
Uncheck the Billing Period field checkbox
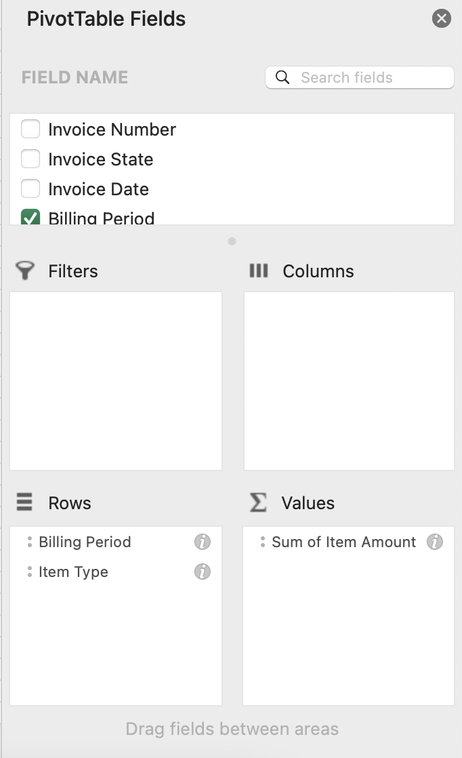[x=30, y=217]
